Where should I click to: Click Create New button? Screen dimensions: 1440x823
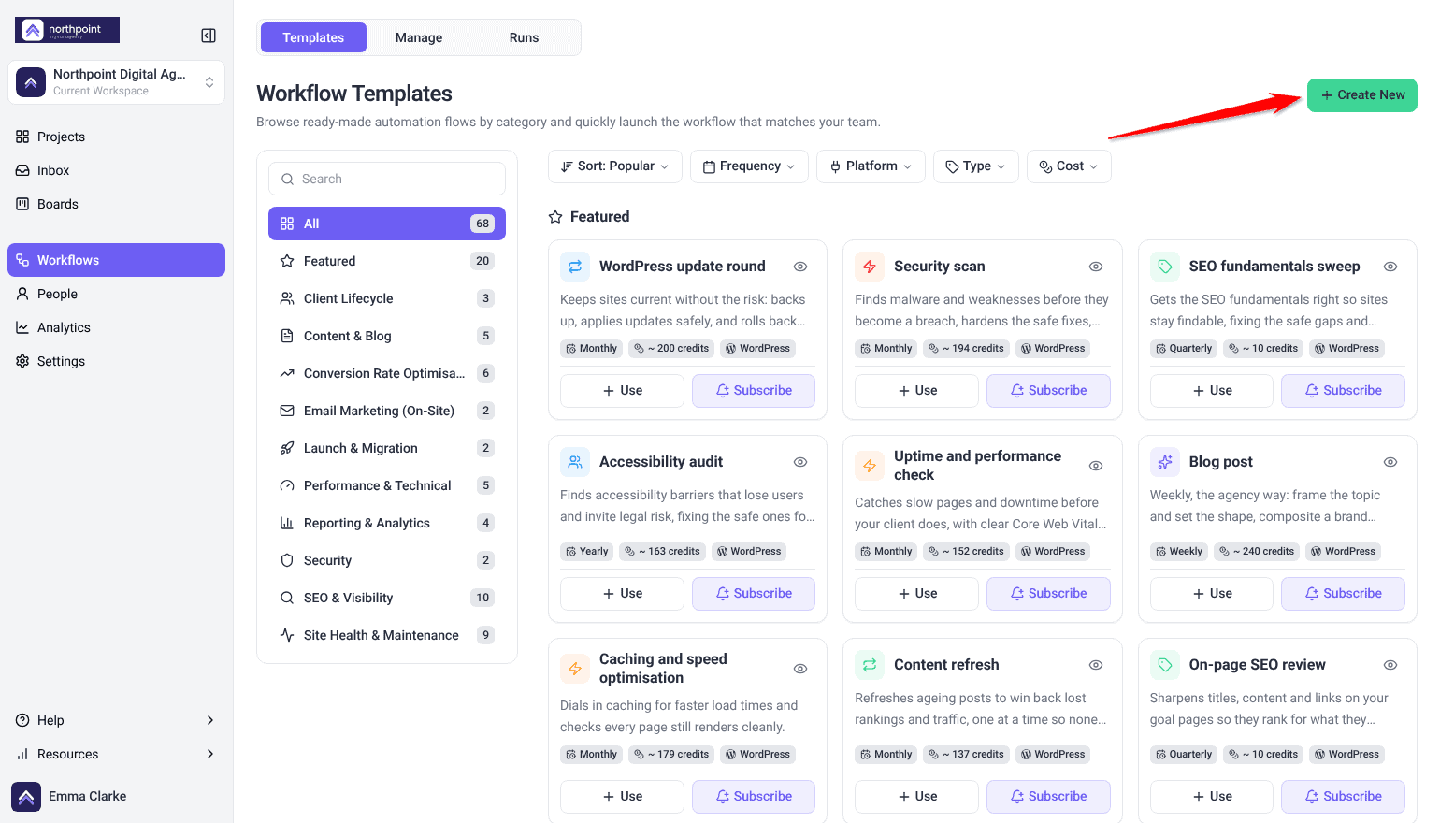point(1362,95)
